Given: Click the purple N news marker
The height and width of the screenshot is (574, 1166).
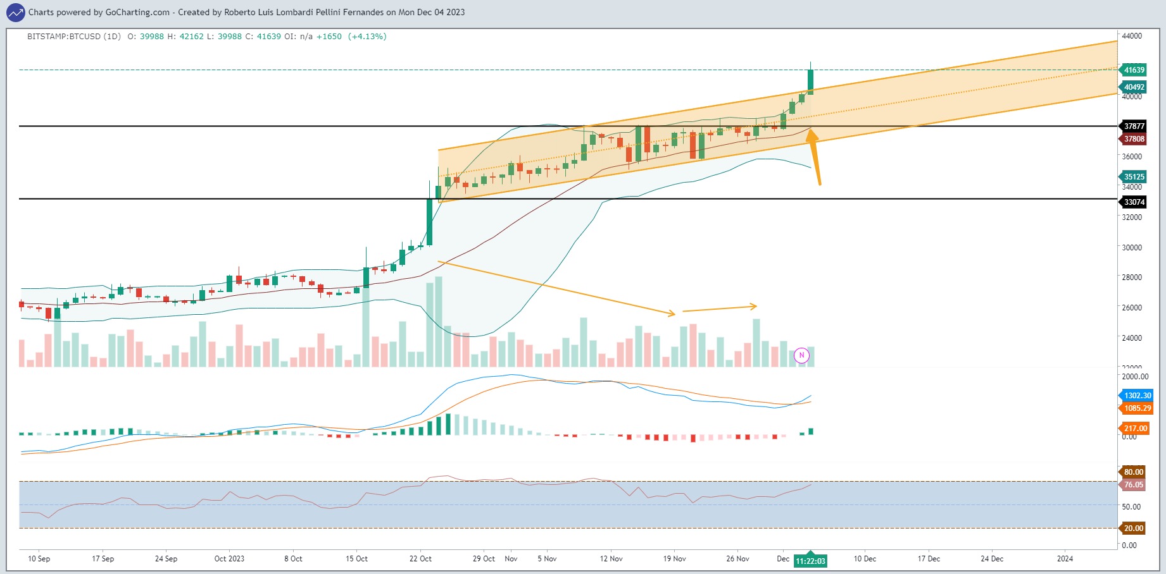Looking at the screenshot, I should 801,355.
